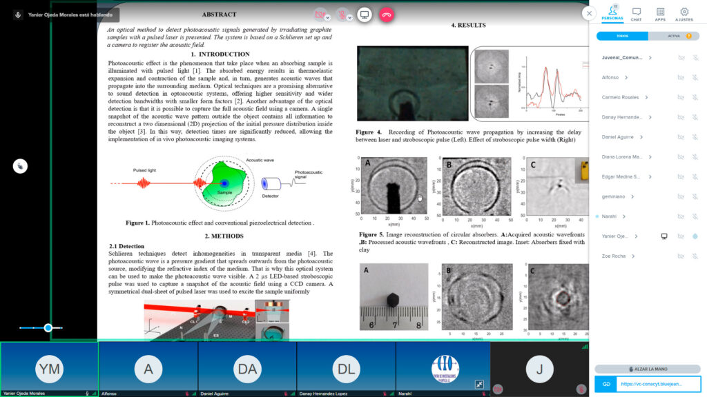
Task: Open the Personas tab
Action: [x=612, y=14]
